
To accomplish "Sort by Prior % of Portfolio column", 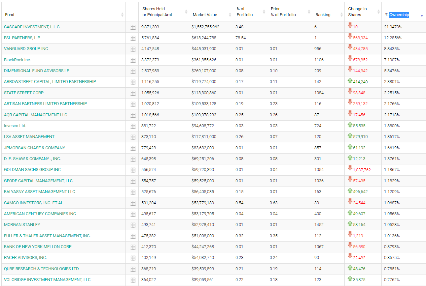I will pos(289,12).
